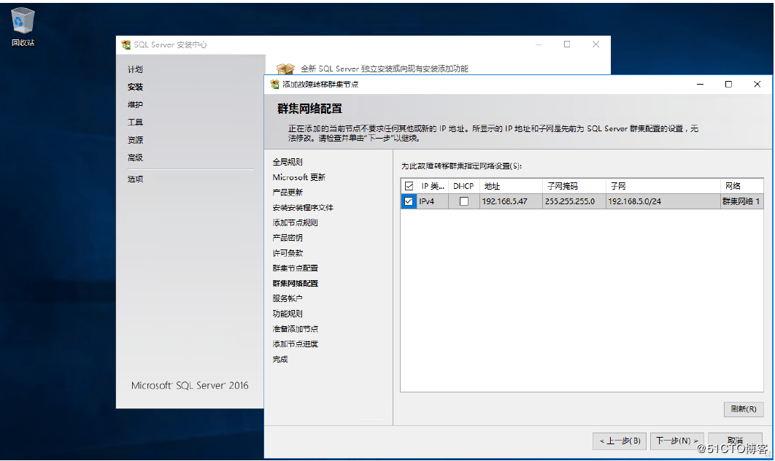Open the 产品密钥 step

(288, 238)
